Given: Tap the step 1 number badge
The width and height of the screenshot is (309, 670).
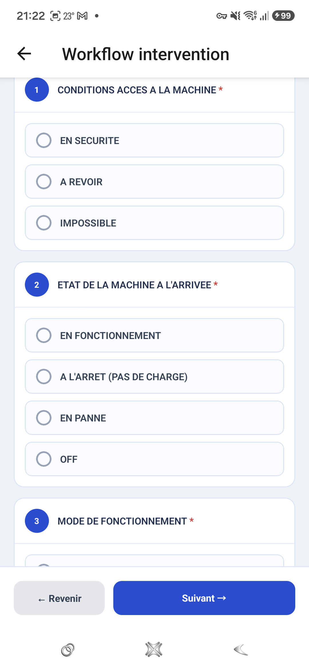Looking at the screenshot, I should click(x=37, y=90).
